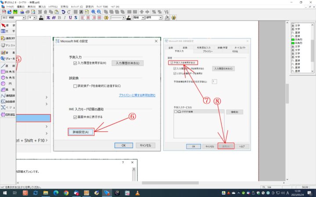Activate the 円 circle tool
The image size is (316, 197).
click(8, 83)
